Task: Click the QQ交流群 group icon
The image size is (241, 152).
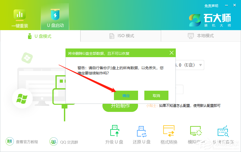Action: [53, 141]
